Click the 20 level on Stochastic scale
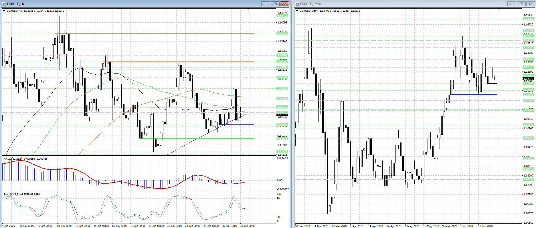536x228 pixels. 278,217
